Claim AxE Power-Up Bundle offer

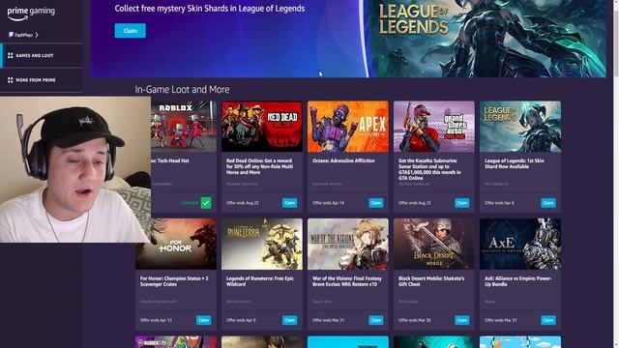point(548,320)
